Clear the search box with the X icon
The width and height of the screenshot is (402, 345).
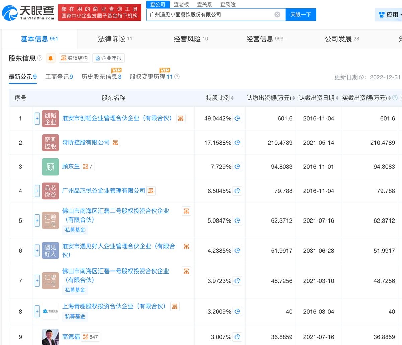point(277,15)
